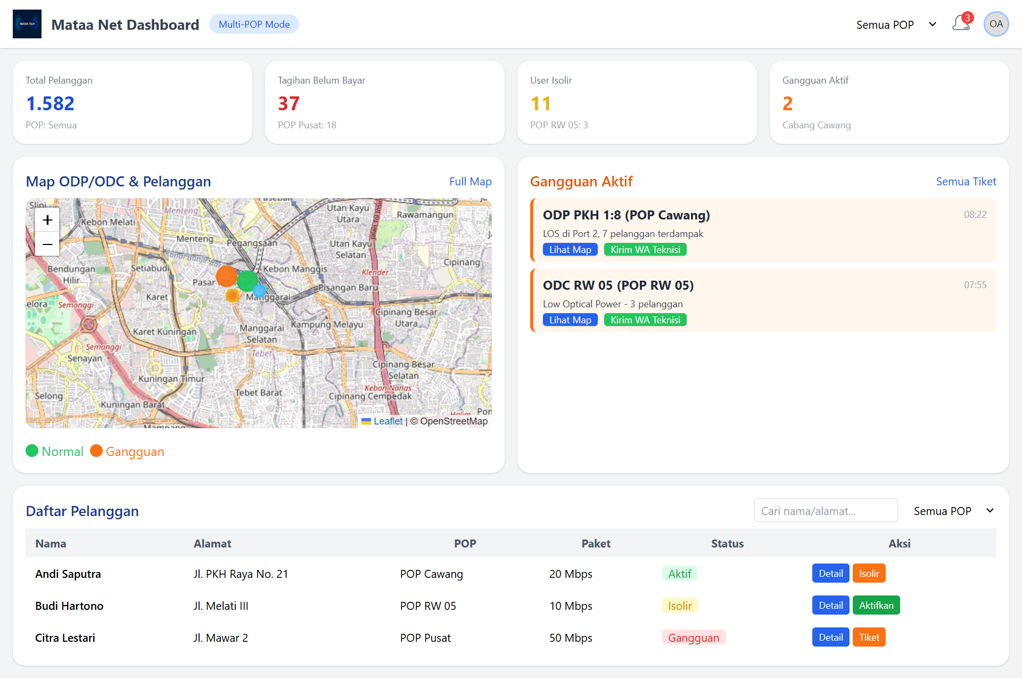
Task: Toggle Multi-POP Mode badge
Action: (x=254, y=24)
